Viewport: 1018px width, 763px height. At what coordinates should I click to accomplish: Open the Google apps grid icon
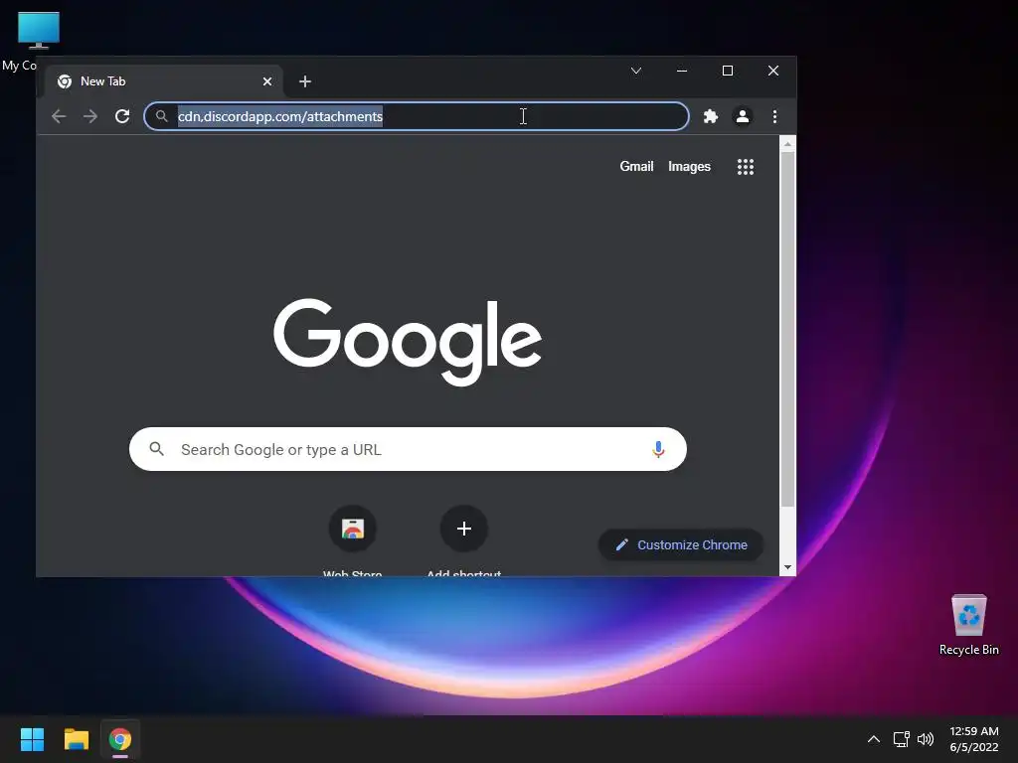coord(746,167)
